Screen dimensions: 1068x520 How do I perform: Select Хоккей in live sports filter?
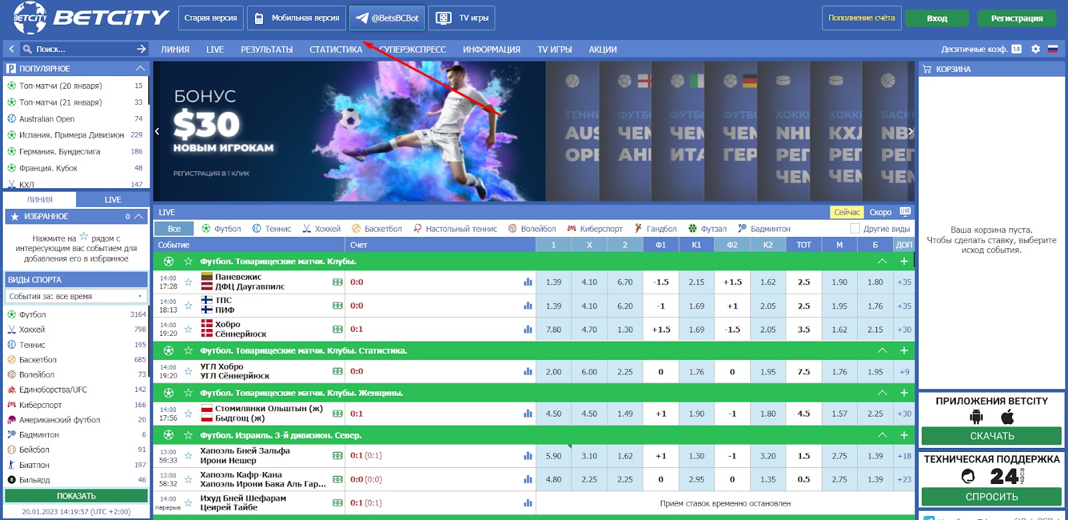tap(321, 228)
